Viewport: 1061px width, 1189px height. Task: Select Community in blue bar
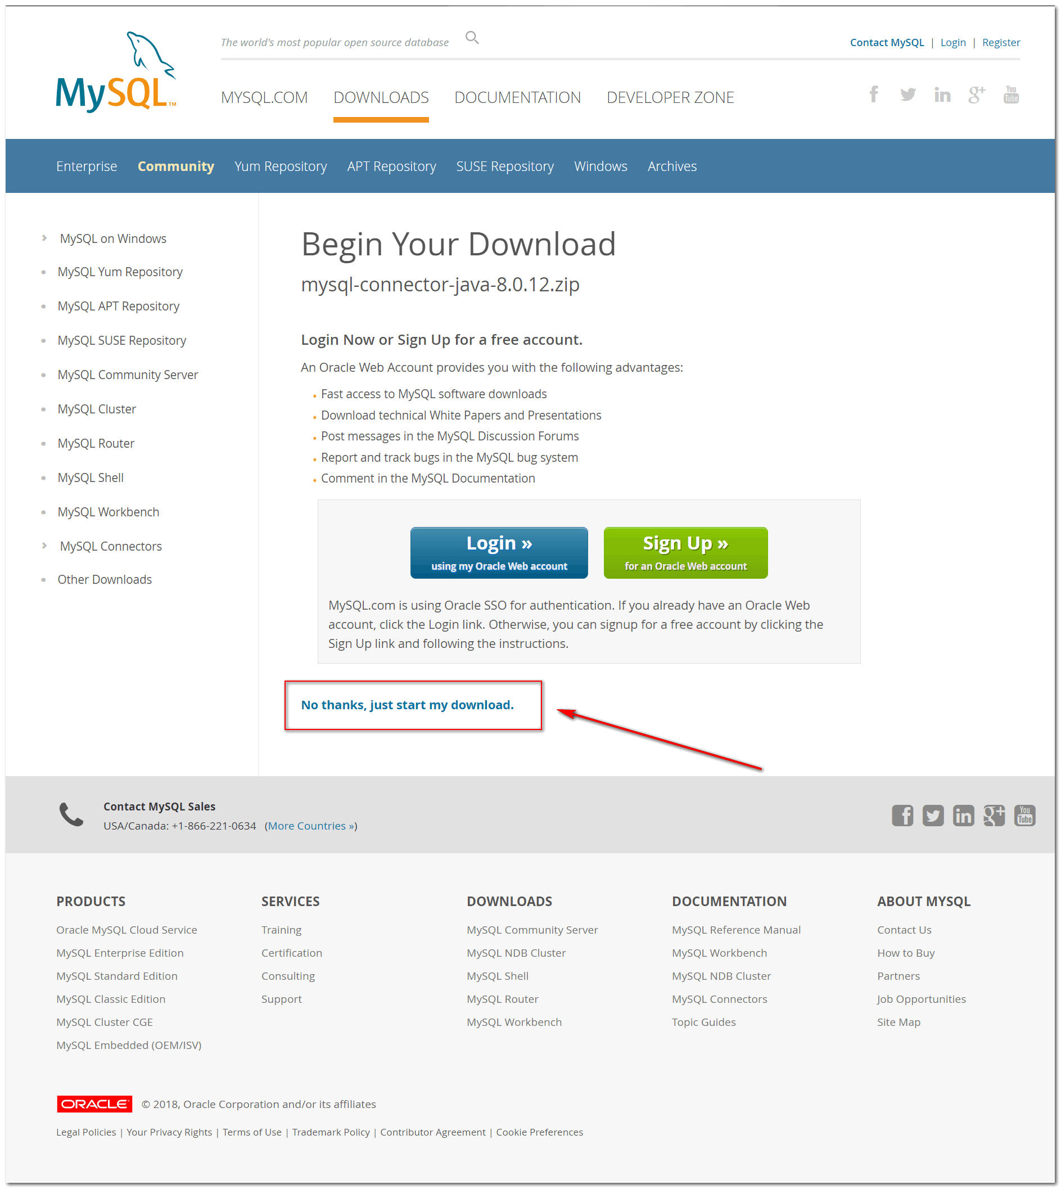176,166
